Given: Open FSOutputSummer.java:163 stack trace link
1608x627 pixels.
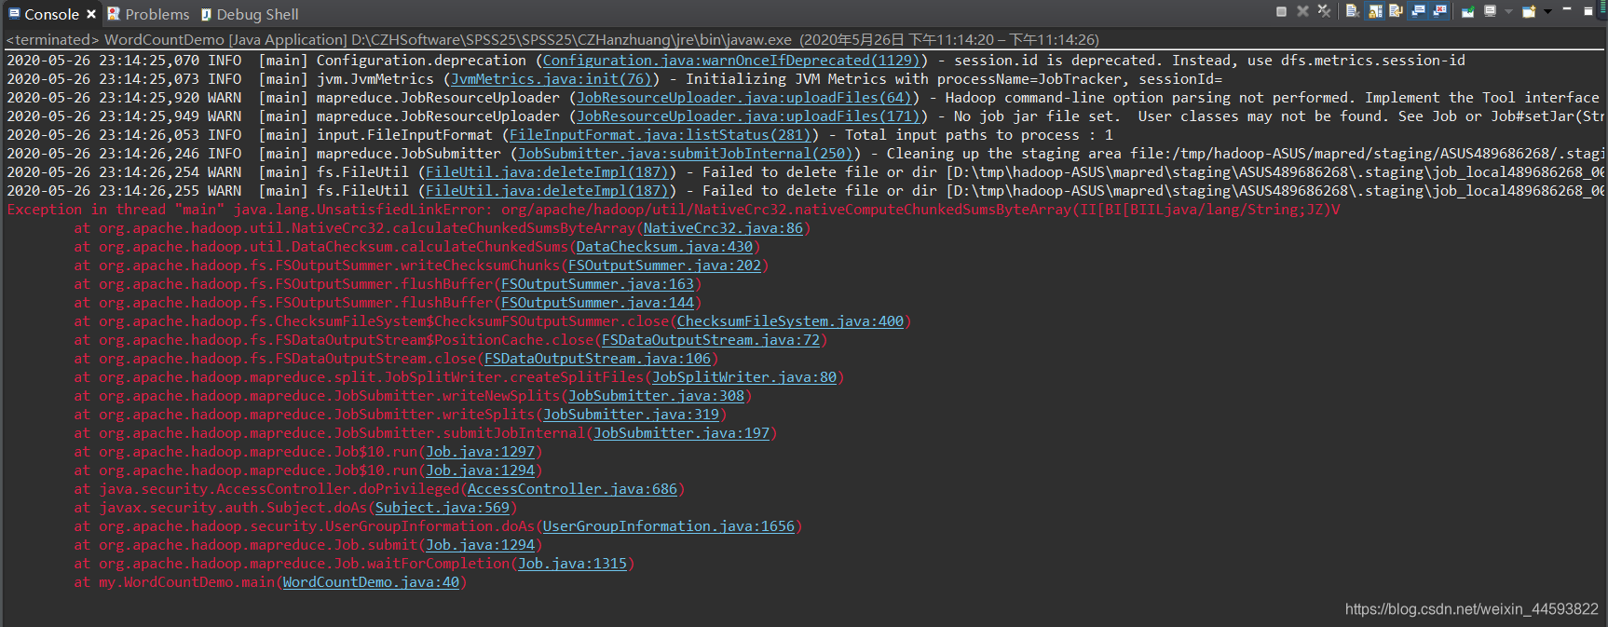Looking at the screenshot, I should click(597, 284).
